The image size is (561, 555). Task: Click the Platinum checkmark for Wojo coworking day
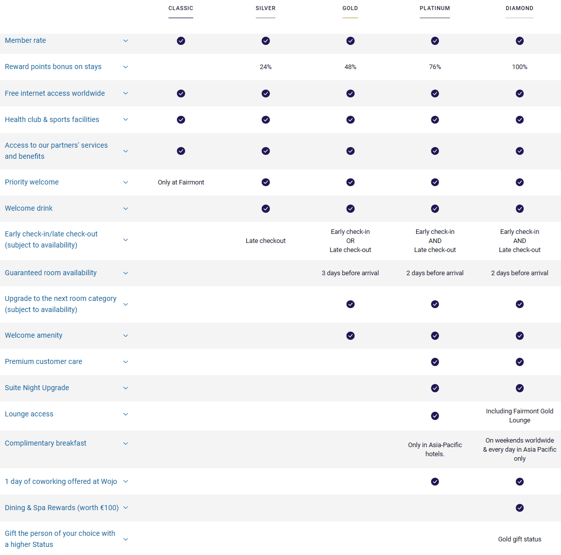435,481
